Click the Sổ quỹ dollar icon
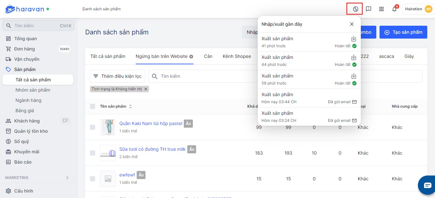Image resolution: width=435 pixels, height=198 pixels. 8,141
